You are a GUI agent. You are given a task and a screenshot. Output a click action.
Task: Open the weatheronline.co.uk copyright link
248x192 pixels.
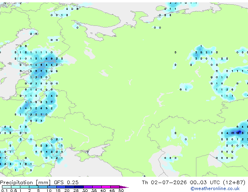[x=215, y=188]
